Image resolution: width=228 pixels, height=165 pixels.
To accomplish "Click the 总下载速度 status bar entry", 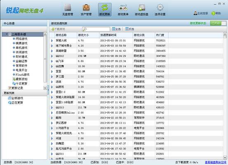I will 187,162.
